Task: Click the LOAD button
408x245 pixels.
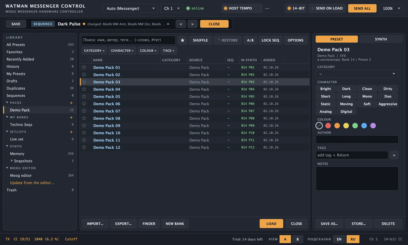Action: [x=271, y=224]
